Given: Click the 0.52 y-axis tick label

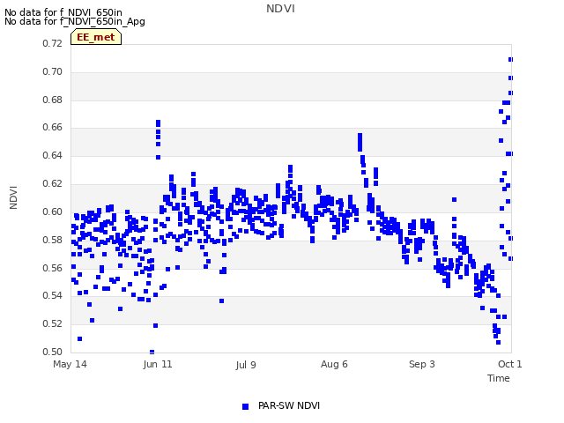Looking at the screenshot, I should 53,323.
